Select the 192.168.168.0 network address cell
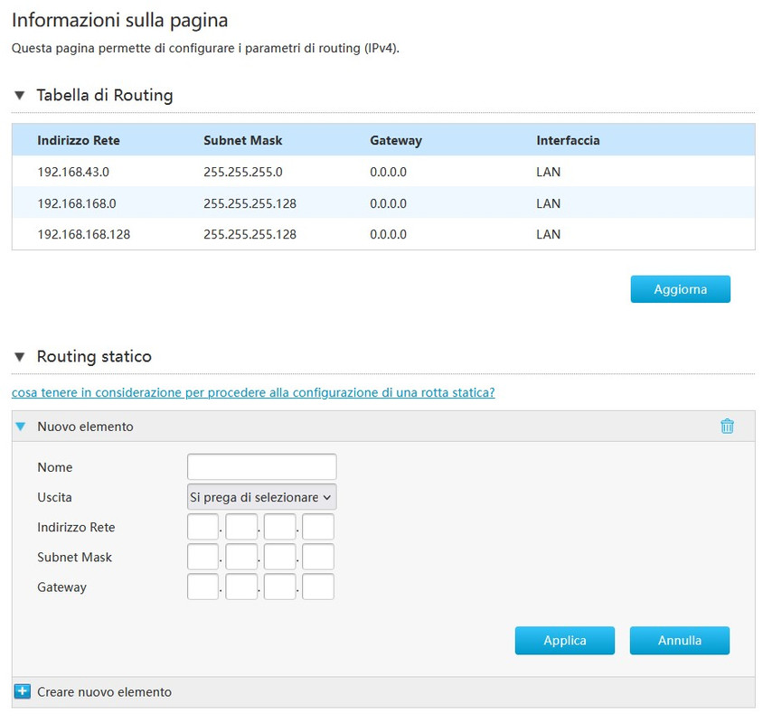Image resolution: width=763 pixels, height=723 pixels. pyautogui.click(x=77, y=203)
